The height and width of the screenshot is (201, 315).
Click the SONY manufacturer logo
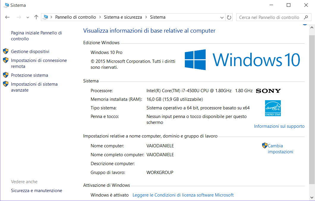[268, 91]
